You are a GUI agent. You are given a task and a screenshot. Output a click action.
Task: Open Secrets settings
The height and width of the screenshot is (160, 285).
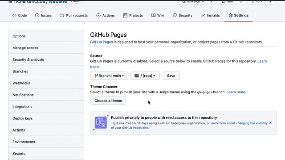click(46, 153)
